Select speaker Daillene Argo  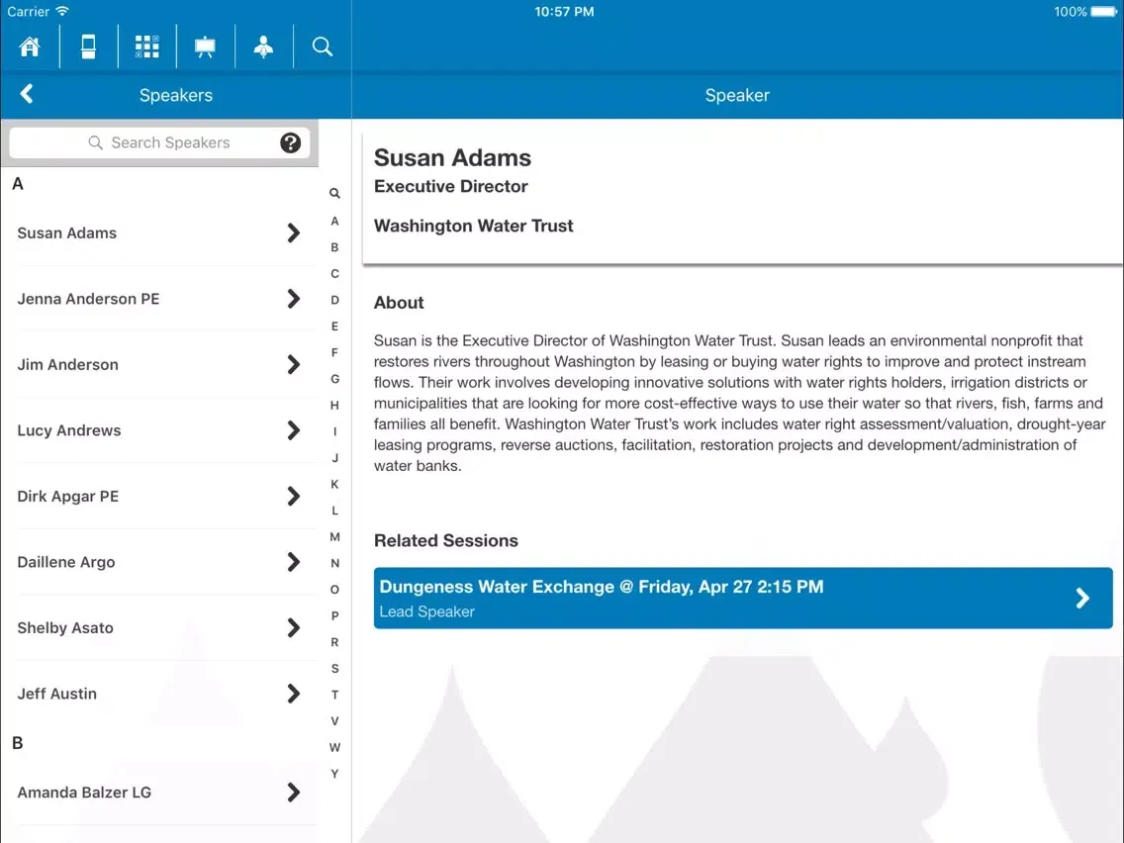coord(159,562)
